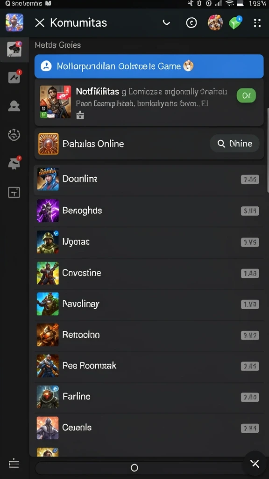
Task: Select the chart icon in sidebar
Action: pyautogui.click(x=14, y=77)
